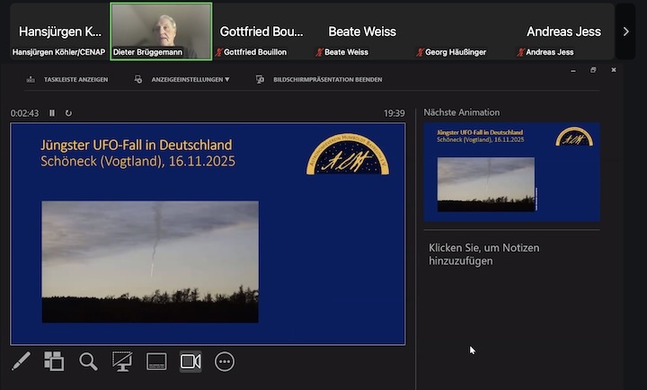Select the pen and laser pointer tool

tap(21, 361)
